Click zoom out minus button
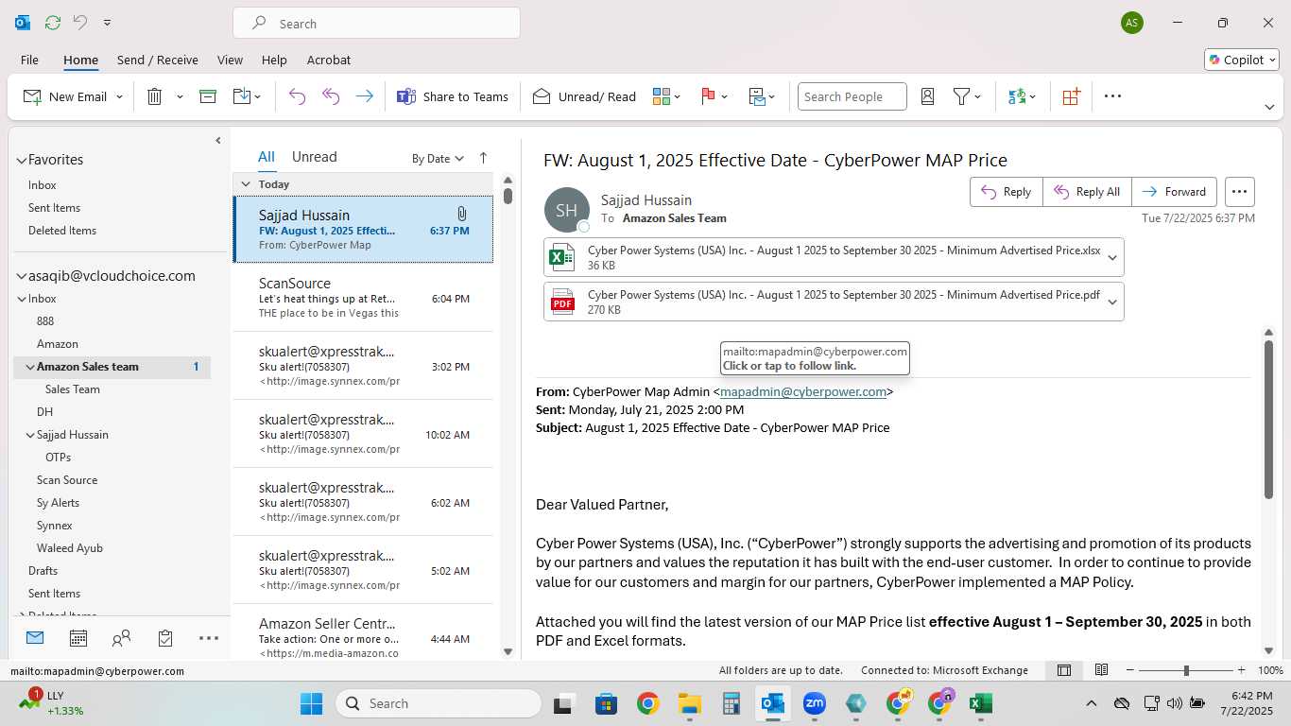 [1129, 670]
